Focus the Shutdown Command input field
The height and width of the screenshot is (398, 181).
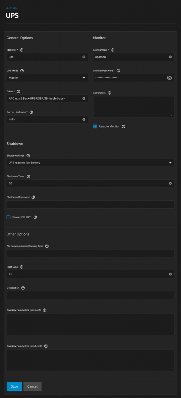coord(90,204)
